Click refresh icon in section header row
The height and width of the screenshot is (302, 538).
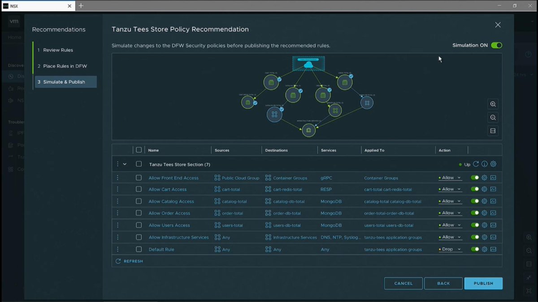tap(476, 164)
